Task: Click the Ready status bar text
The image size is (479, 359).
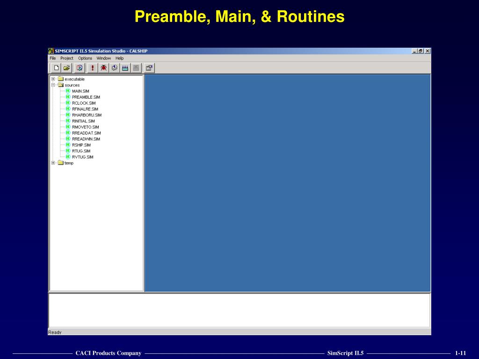Action: (55, 332)
